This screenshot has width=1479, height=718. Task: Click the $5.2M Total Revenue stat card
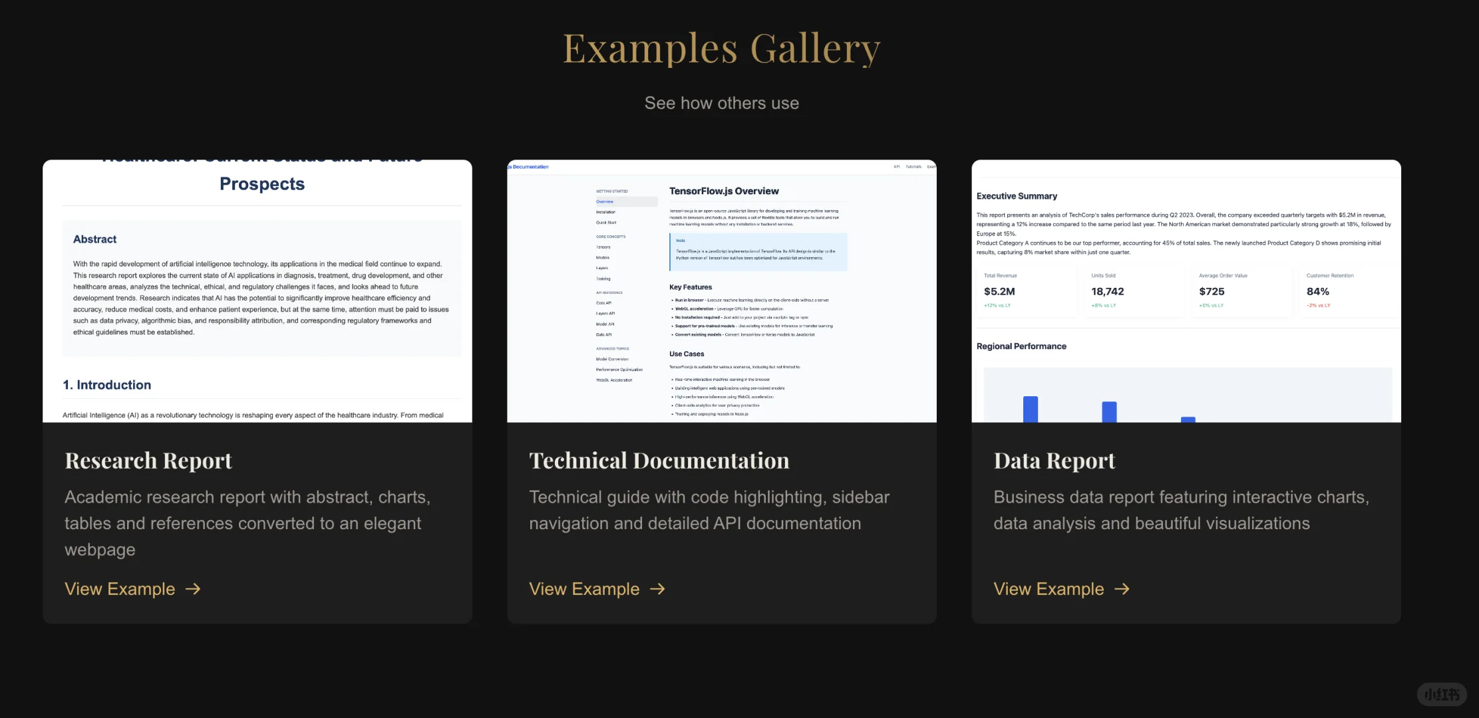(x=1025, y=291)
